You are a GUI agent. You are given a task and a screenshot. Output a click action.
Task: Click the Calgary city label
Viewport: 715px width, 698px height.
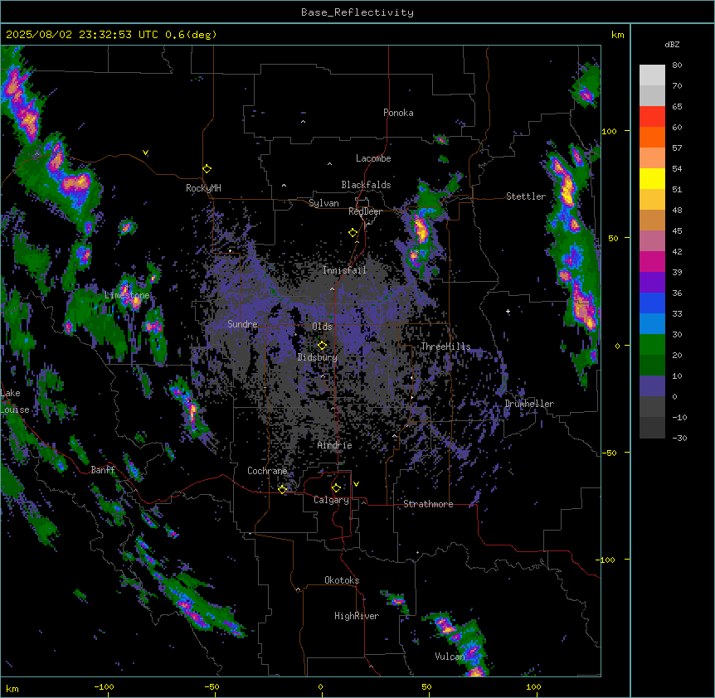coord(332,500)
